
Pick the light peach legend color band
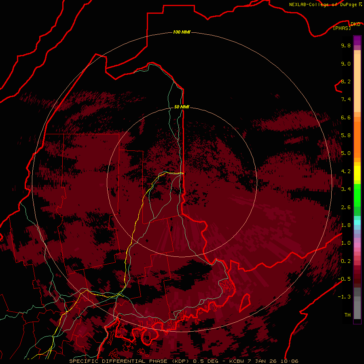coord(357,84)
